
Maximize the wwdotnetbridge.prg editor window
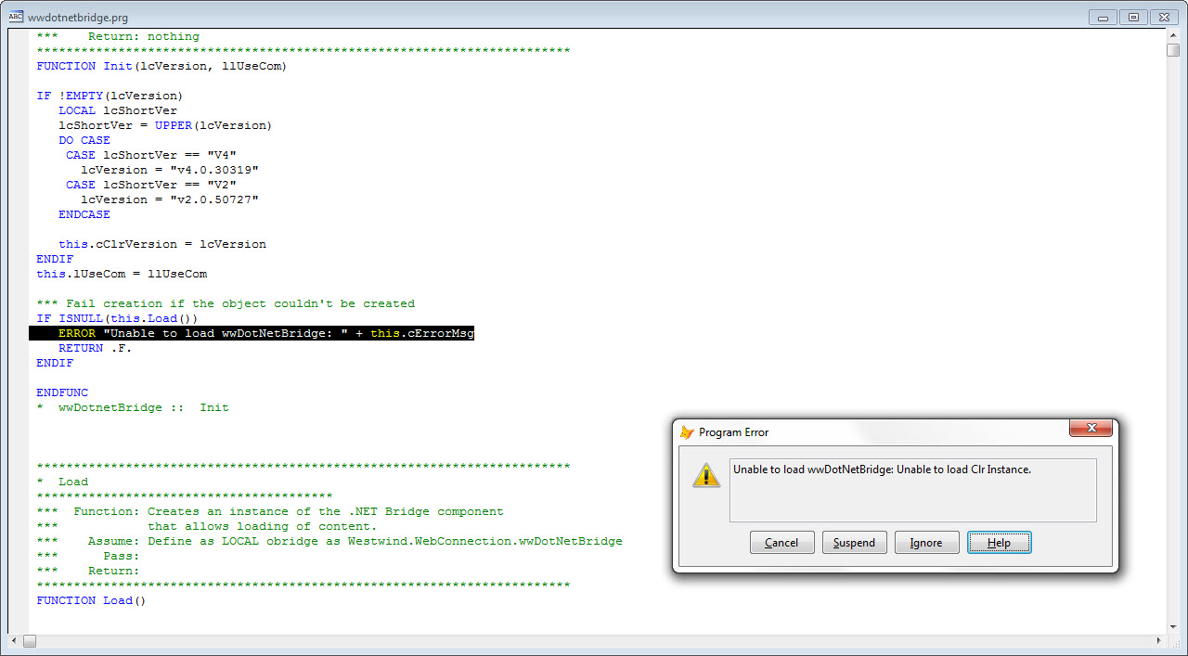coord(1133,16)
